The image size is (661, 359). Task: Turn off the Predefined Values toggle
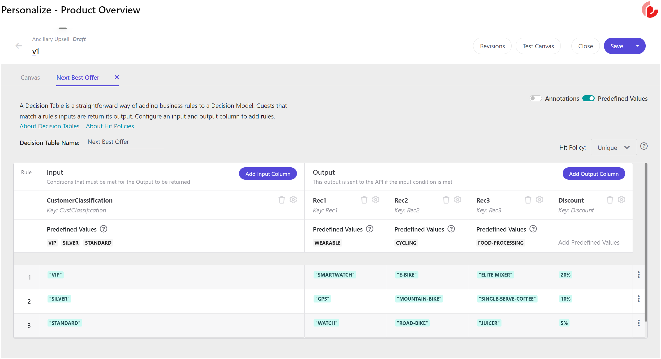(588, 98)
